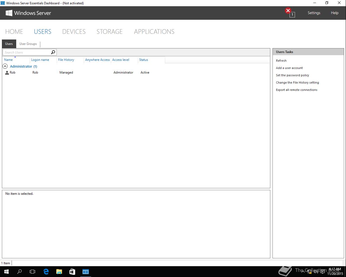346x277 pixels.
Task: Click the Windows Server logo
Action: coord(28,13)
